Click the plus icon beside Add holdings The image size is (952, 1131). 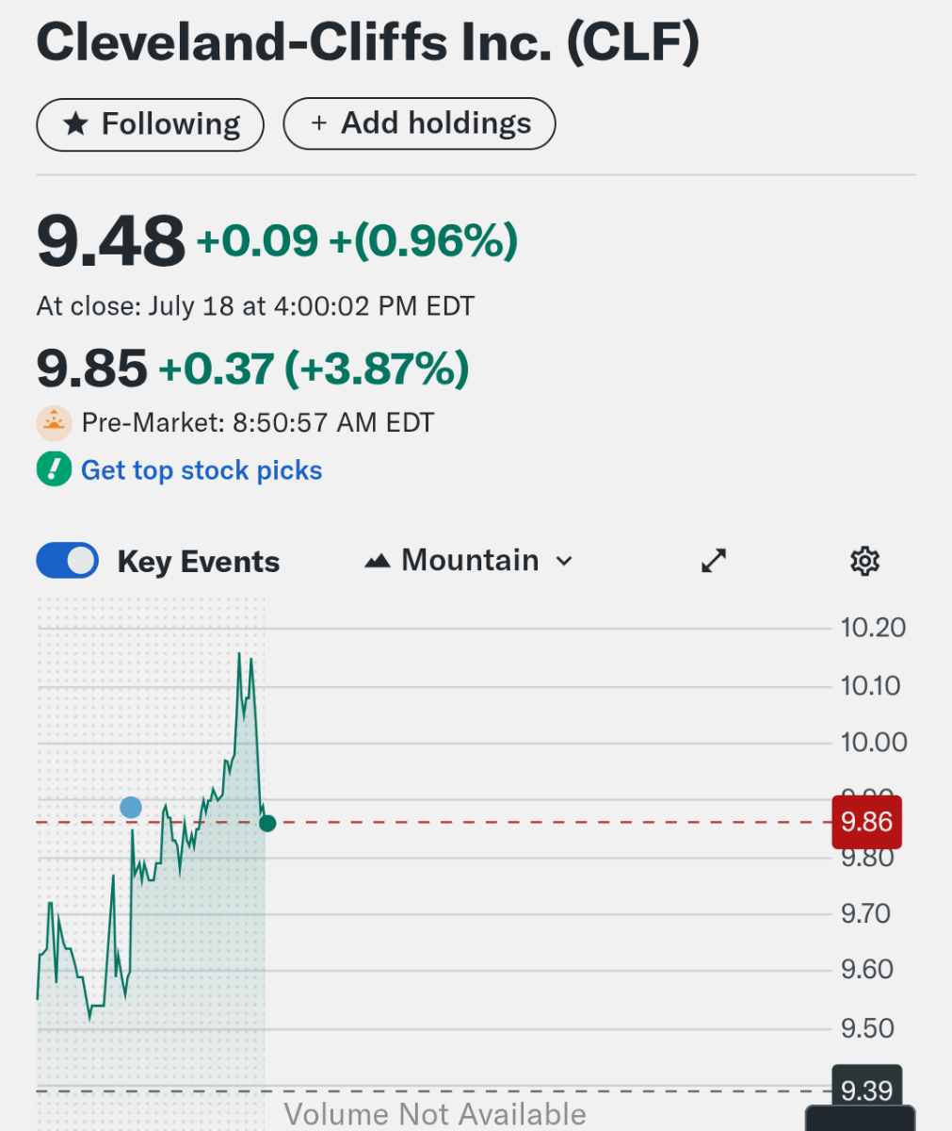tap(319, 123)
